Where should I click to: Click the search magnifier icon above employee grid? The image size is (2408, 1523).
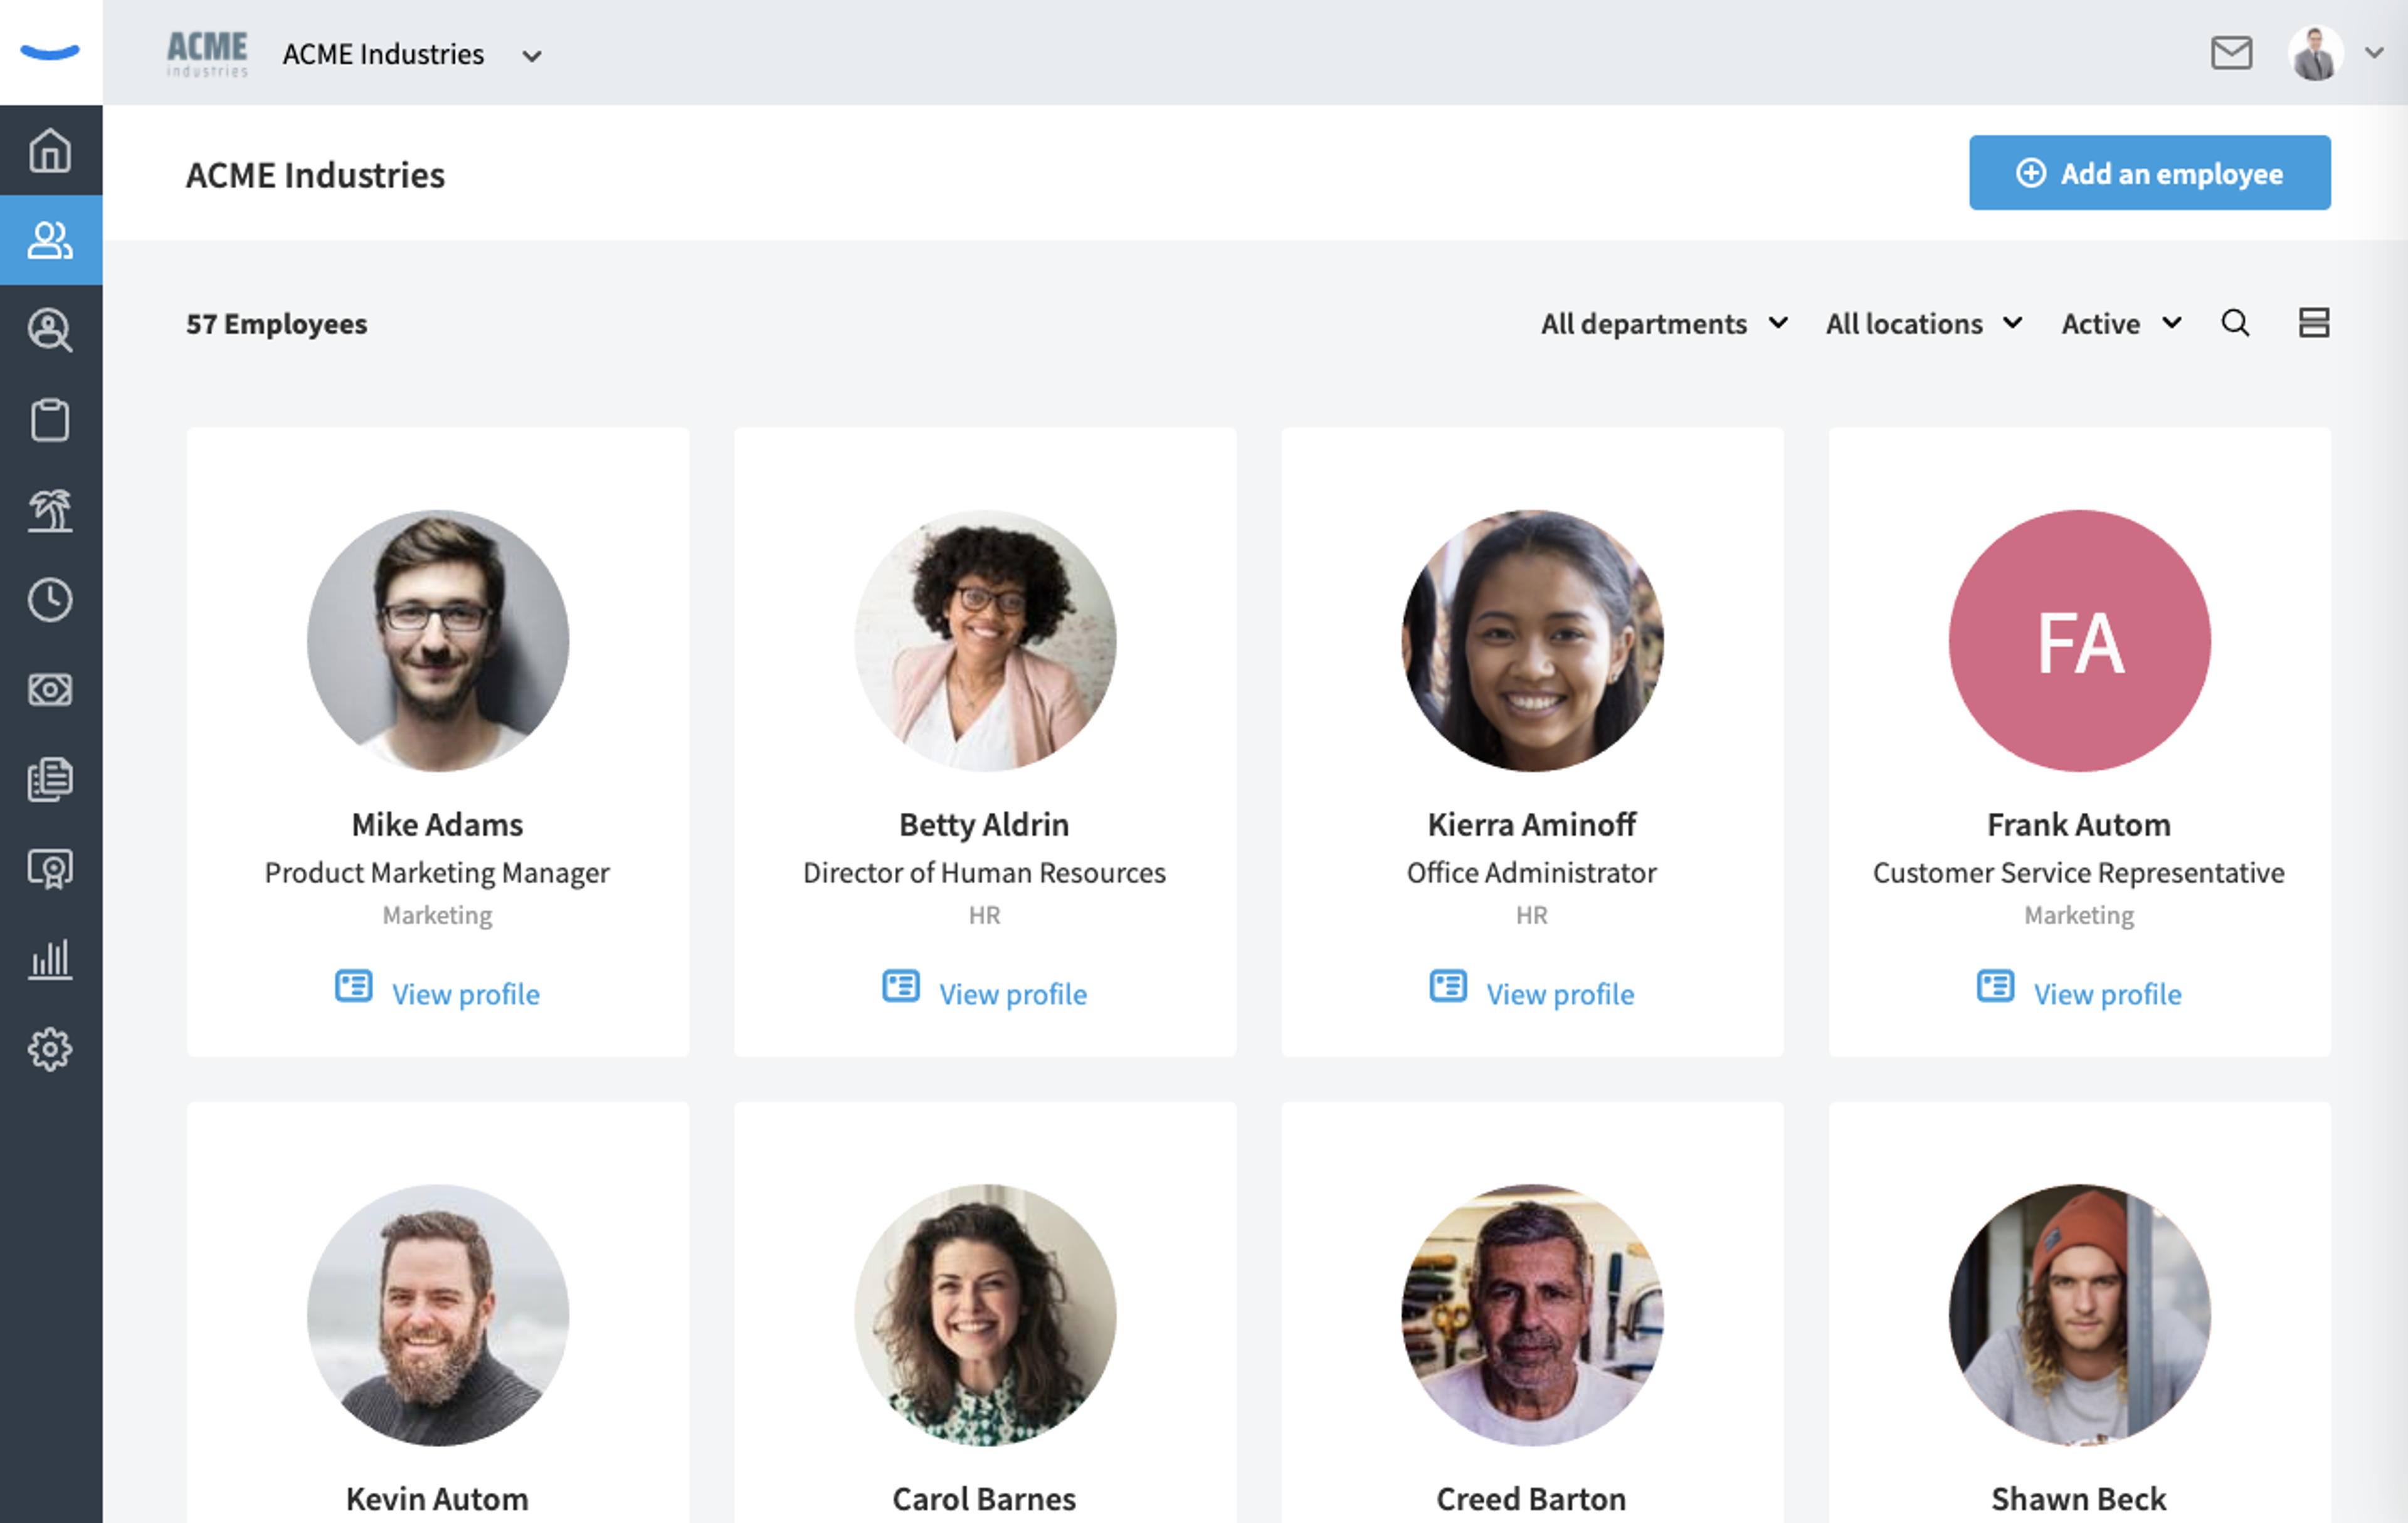[x=2235, y=323]
